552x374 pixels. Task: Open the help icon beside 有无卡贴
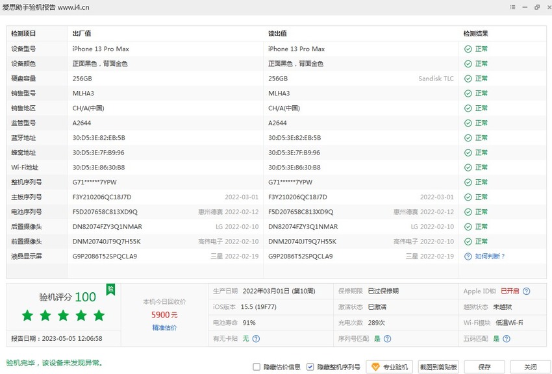pos(256,338)
